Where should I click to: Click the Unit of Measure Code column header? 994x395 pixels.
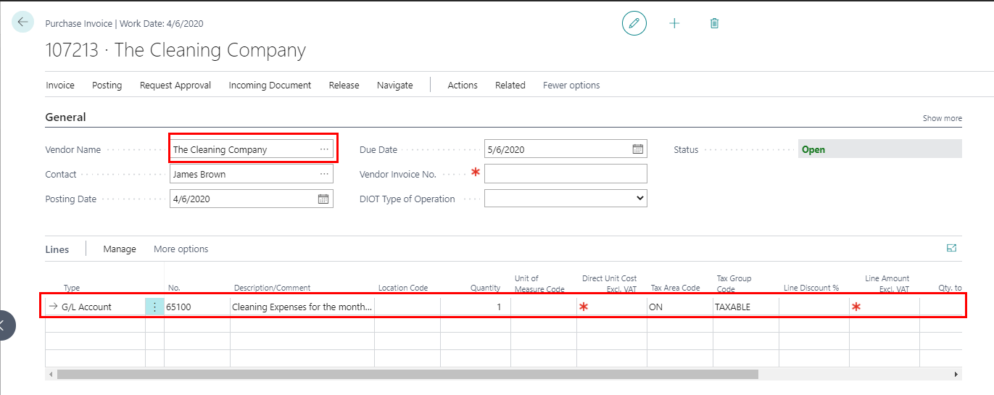point(539,283)
